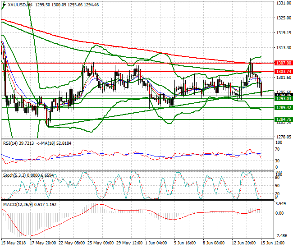
Task: Click the 1278.05 price axis value
Action: (x=284, y=137)
